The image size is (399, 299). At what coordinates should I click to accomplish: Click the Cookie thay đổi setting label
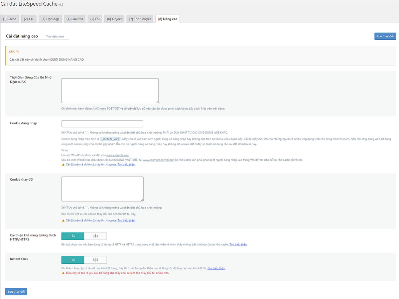pyautogui.click(x=22, y=180)
